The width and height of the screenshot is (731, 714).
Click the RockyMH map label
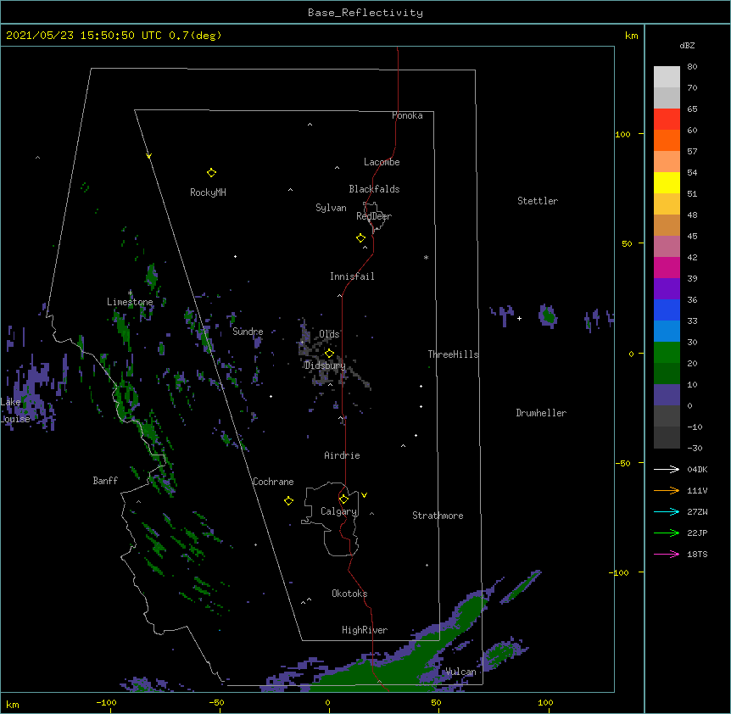tap(208, 192)
